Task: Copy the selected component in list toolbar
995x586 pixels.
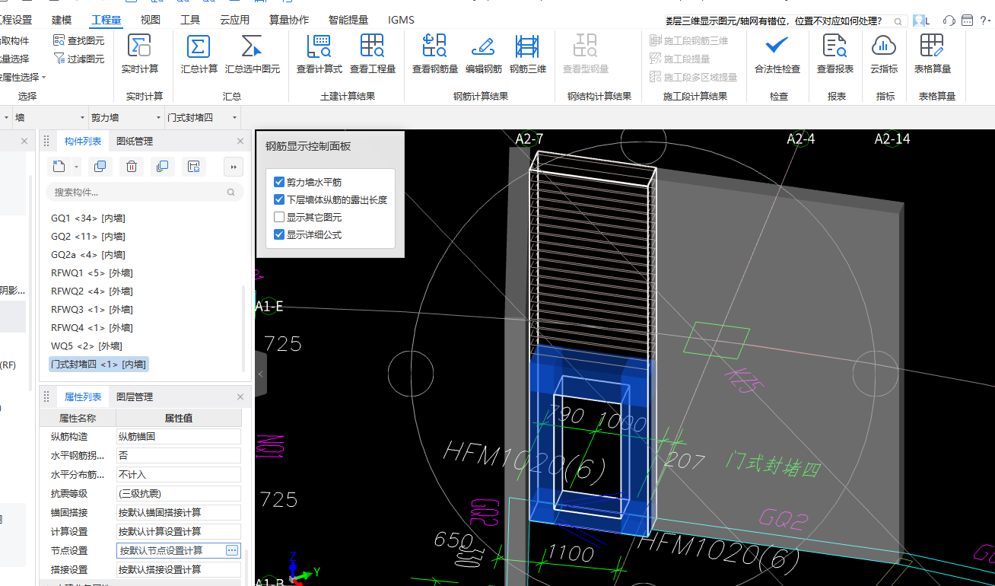Action: point(100,166)
